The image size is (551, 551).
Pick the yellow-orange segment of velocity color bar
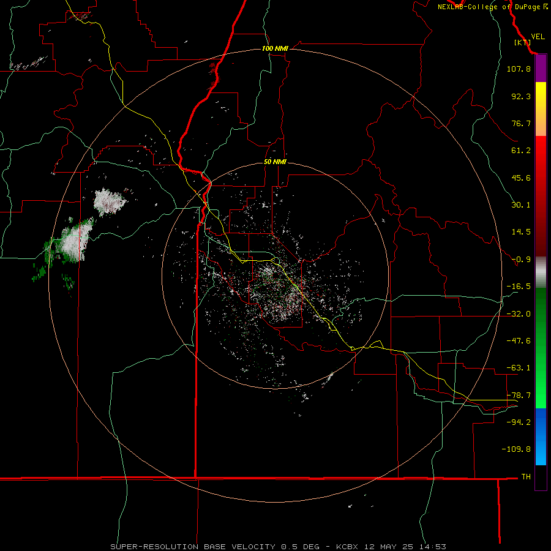coord(541,109)
